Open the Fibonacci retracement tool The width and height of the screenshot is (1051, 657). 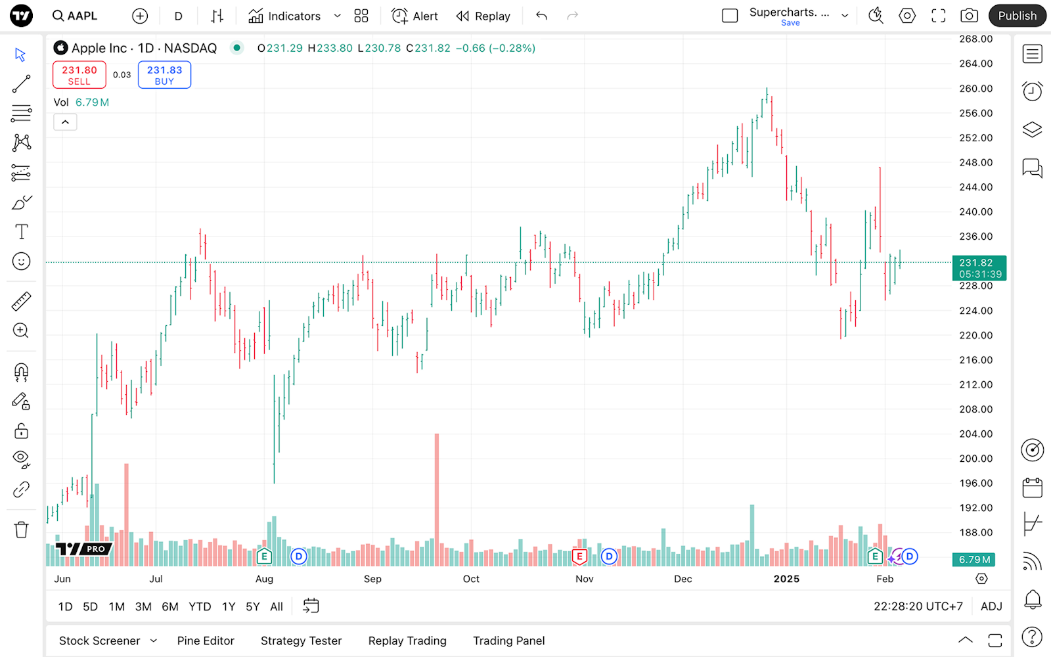[x=21, y=113]
